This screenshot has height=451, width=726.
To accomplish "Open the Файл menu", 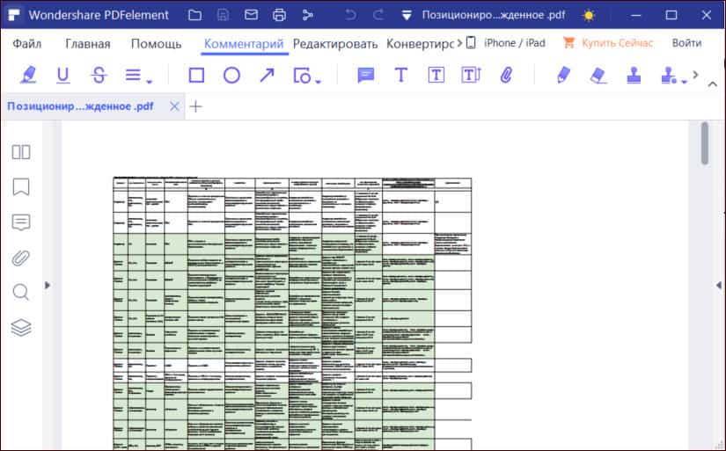I will point(27,44).
